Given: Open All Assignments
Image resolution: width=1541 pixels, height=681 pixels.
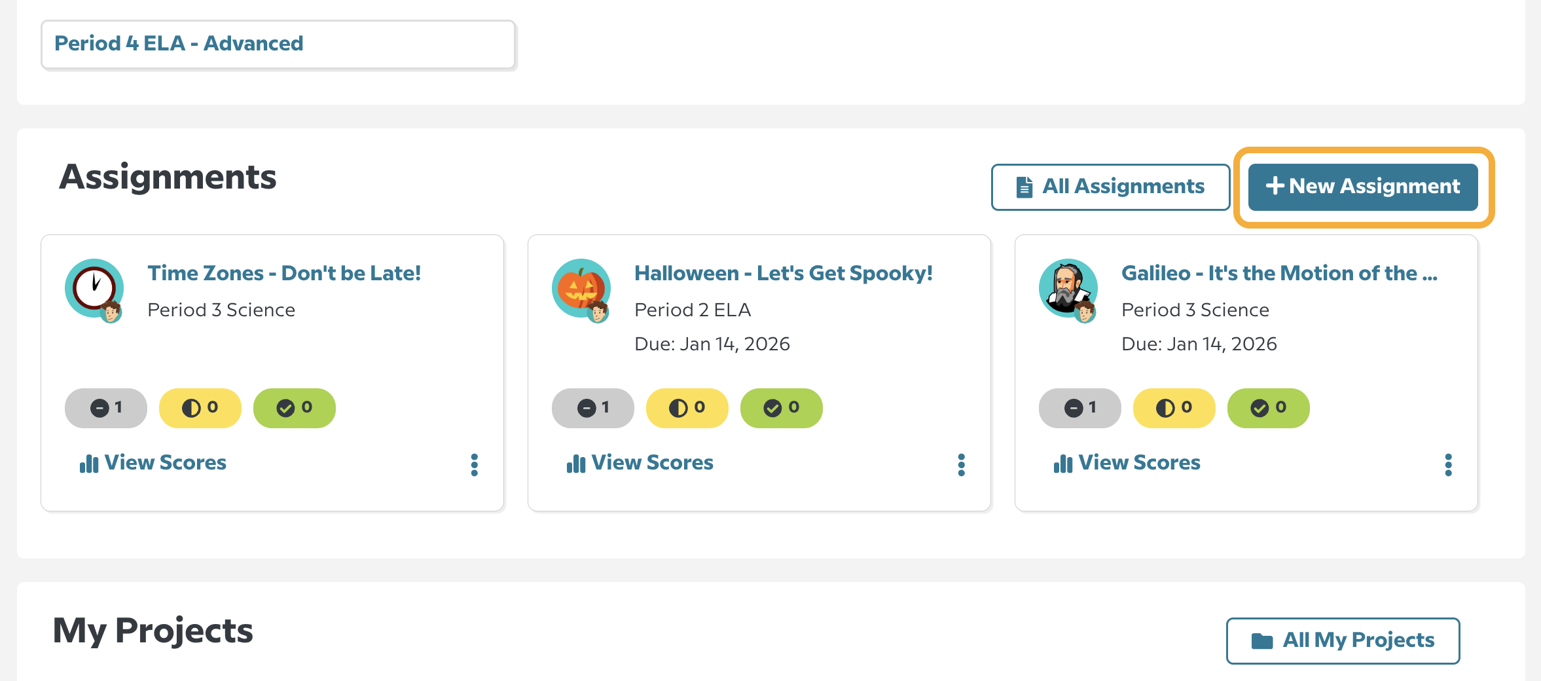Looking at the screenshot, I should 1110,186.
